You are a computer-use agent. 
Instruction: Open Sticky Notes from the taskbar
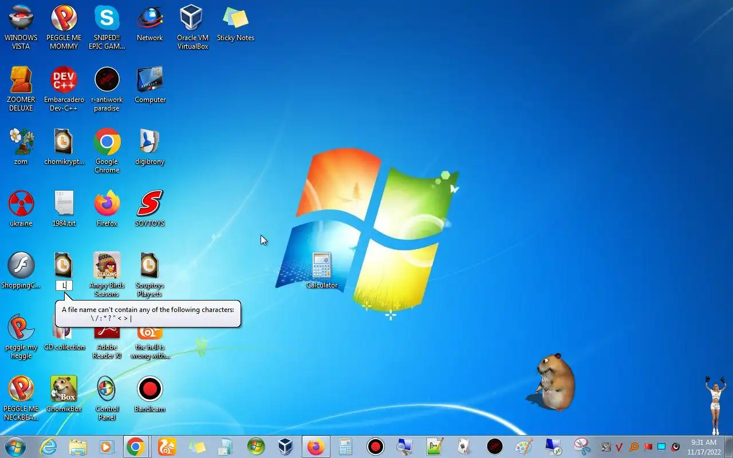(196, 447)
